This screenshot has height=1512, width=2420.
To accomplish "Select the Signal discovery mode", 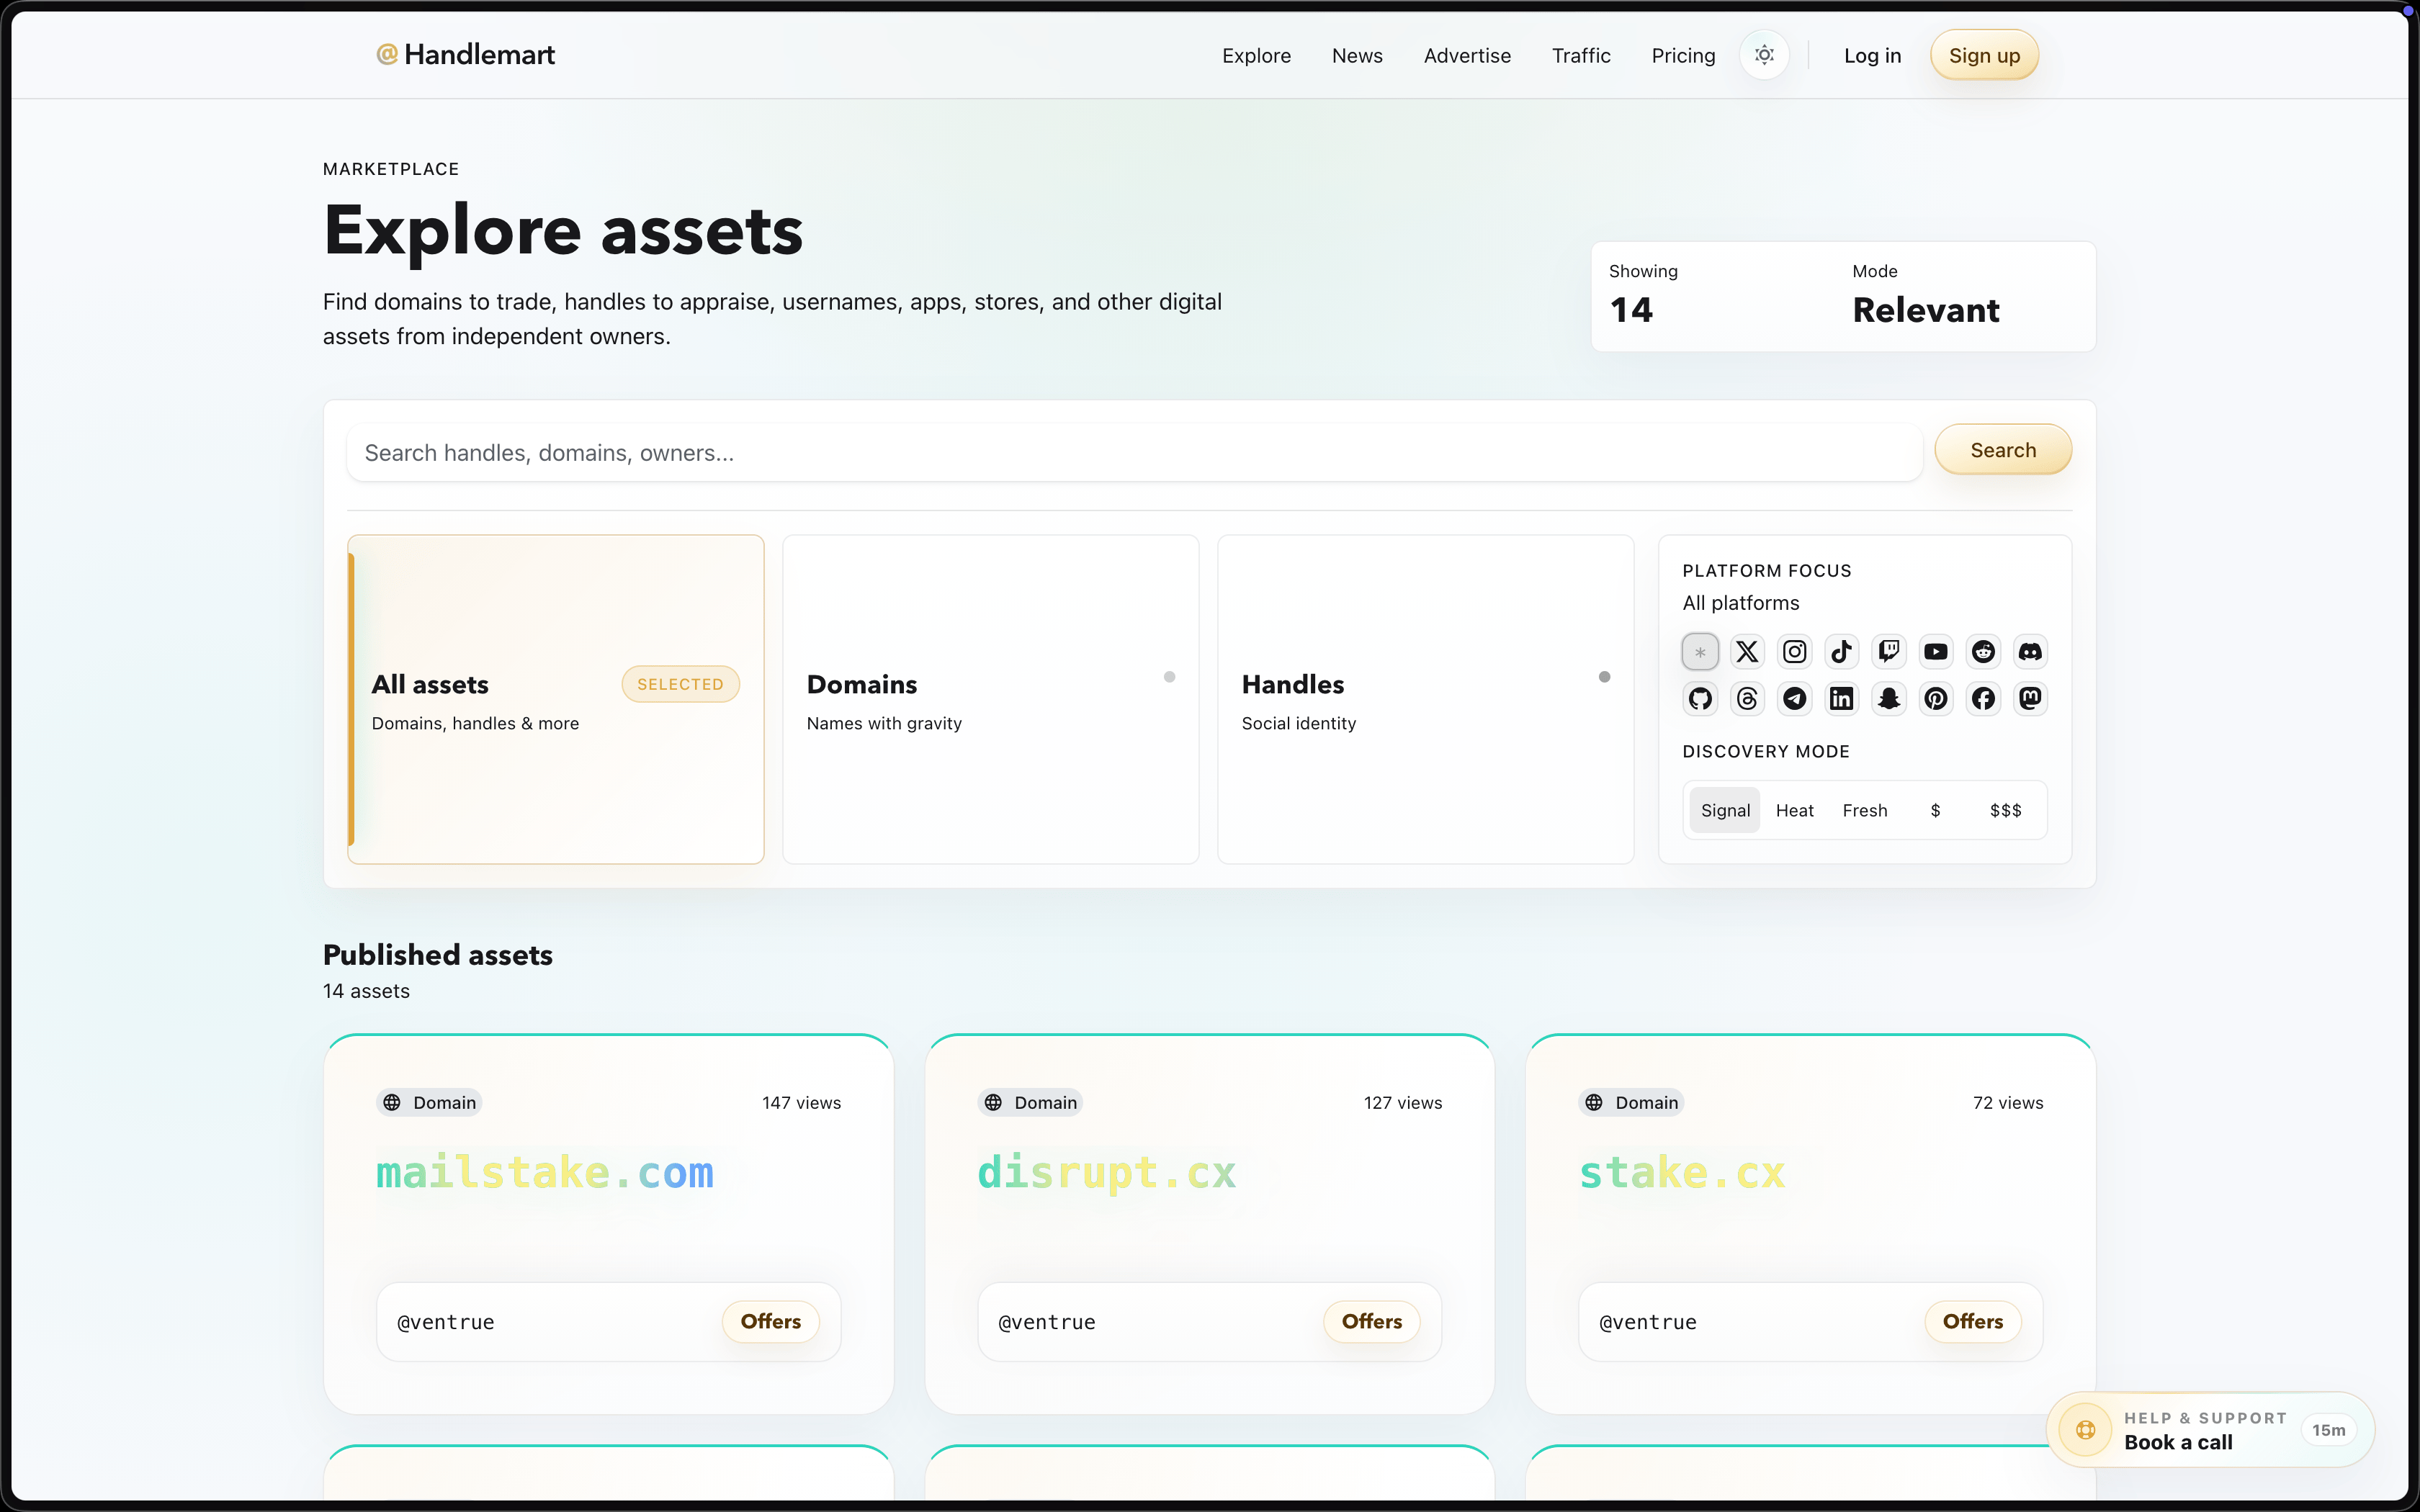I will pyautogui.click(x=1725, y=810).
